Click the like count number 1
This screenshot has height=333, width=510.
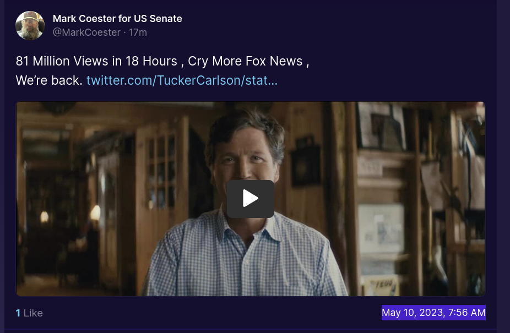(18, 313)
